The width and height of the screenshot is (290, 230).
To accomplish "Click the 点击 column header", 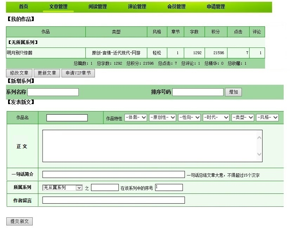I will click(x=238, y=32).
